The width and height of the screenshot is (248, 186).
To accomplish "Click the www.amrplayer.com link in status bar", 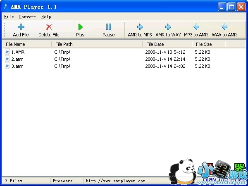I will [x=115, y=181].
